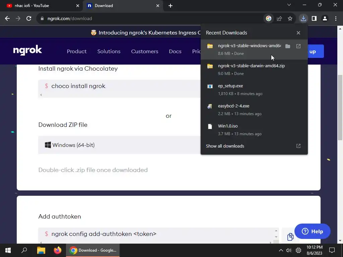Share this page via share icon
The height and width of the screenshot is (257, 343).
(x=279, y=19)
